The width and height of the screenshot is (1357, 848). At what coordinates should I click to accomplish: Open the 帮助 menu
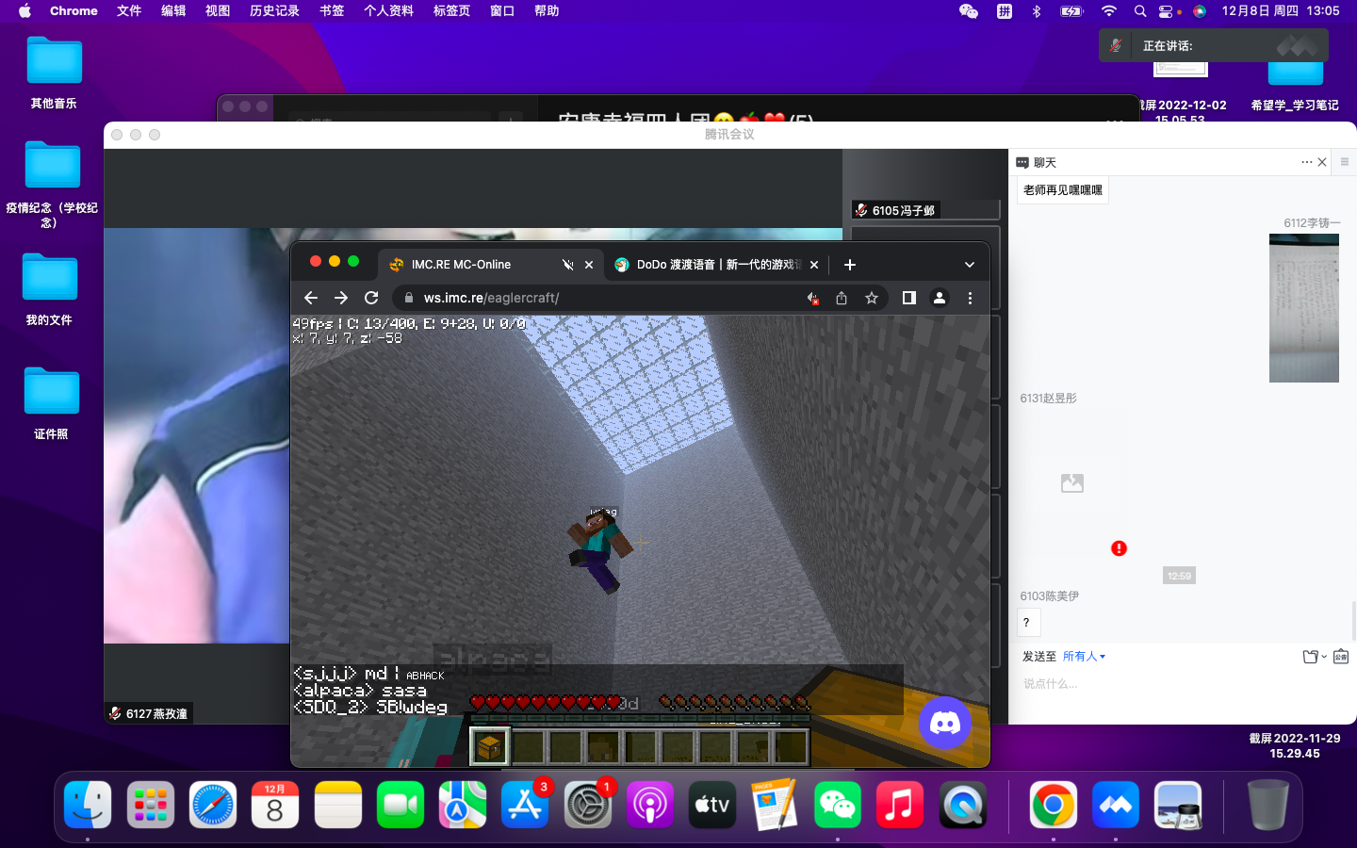pos(547,11)
